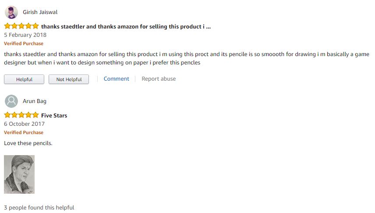Click the five-star rating on Girish Jaiswal's review
This screenshot has height=213, width=375.
tap(21, 26)
